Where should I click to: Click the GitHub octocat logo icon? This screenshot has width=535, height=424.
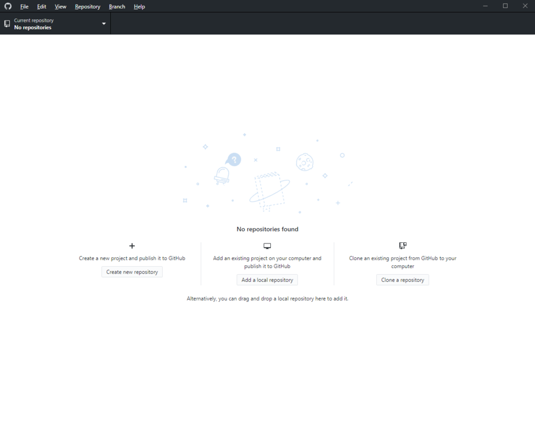pyautogui.click(x=7, y=6)
